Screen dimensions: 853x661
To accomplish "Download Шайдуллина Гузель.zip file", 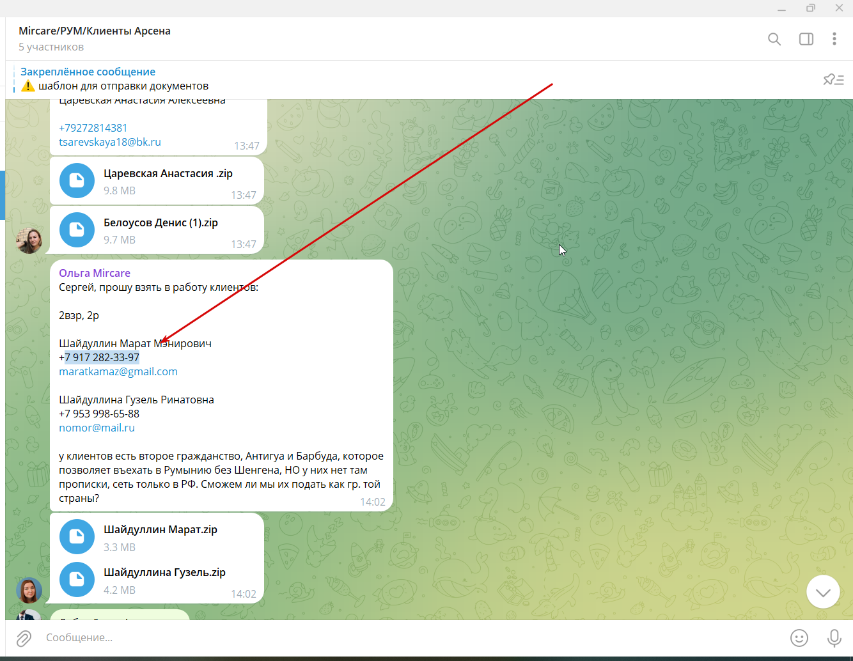I will click(77, 580).
